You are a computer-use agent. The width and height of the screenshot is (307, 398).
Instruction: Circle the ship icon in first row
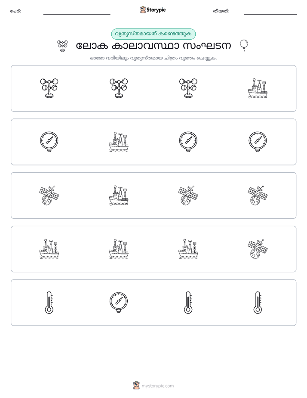(x=258, y=88)
